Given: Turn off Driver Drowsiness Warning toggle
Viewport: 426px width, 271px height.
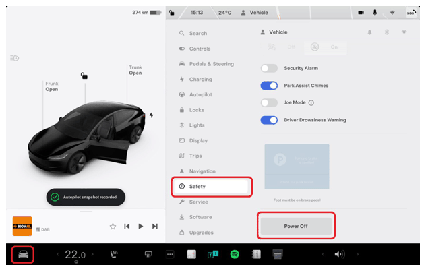Looking at the screenshot, I should pos(269,120).
